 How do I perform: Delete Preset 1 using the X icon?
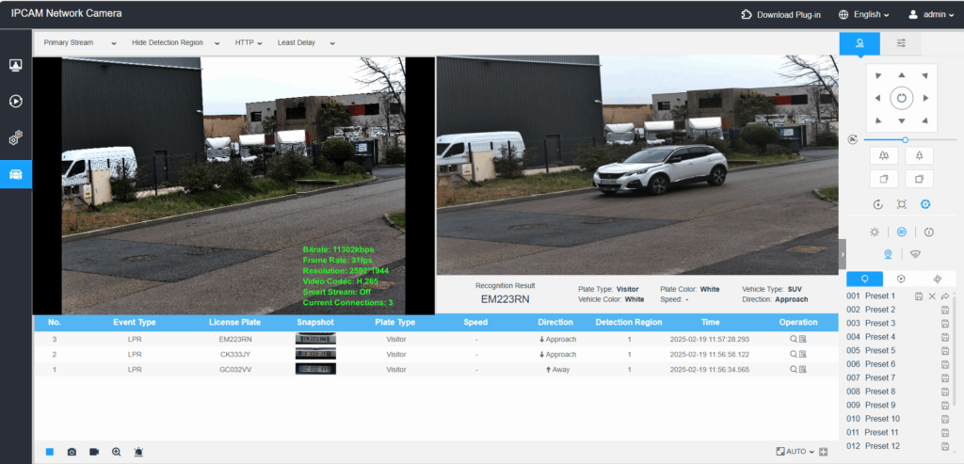[932, 296]
